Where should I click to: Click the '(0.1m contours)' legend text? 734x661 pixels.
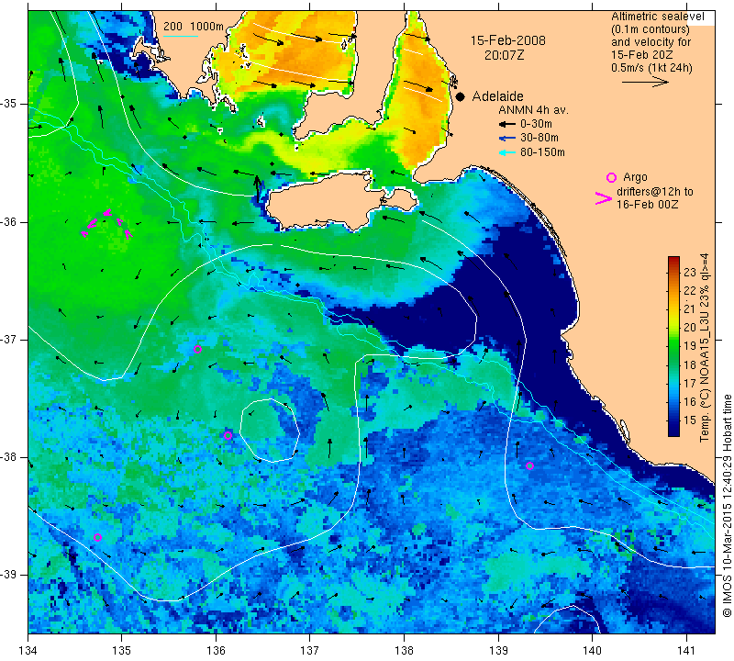(651, 29)
